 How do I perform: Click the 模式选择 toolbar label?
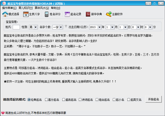coord(14,14)
